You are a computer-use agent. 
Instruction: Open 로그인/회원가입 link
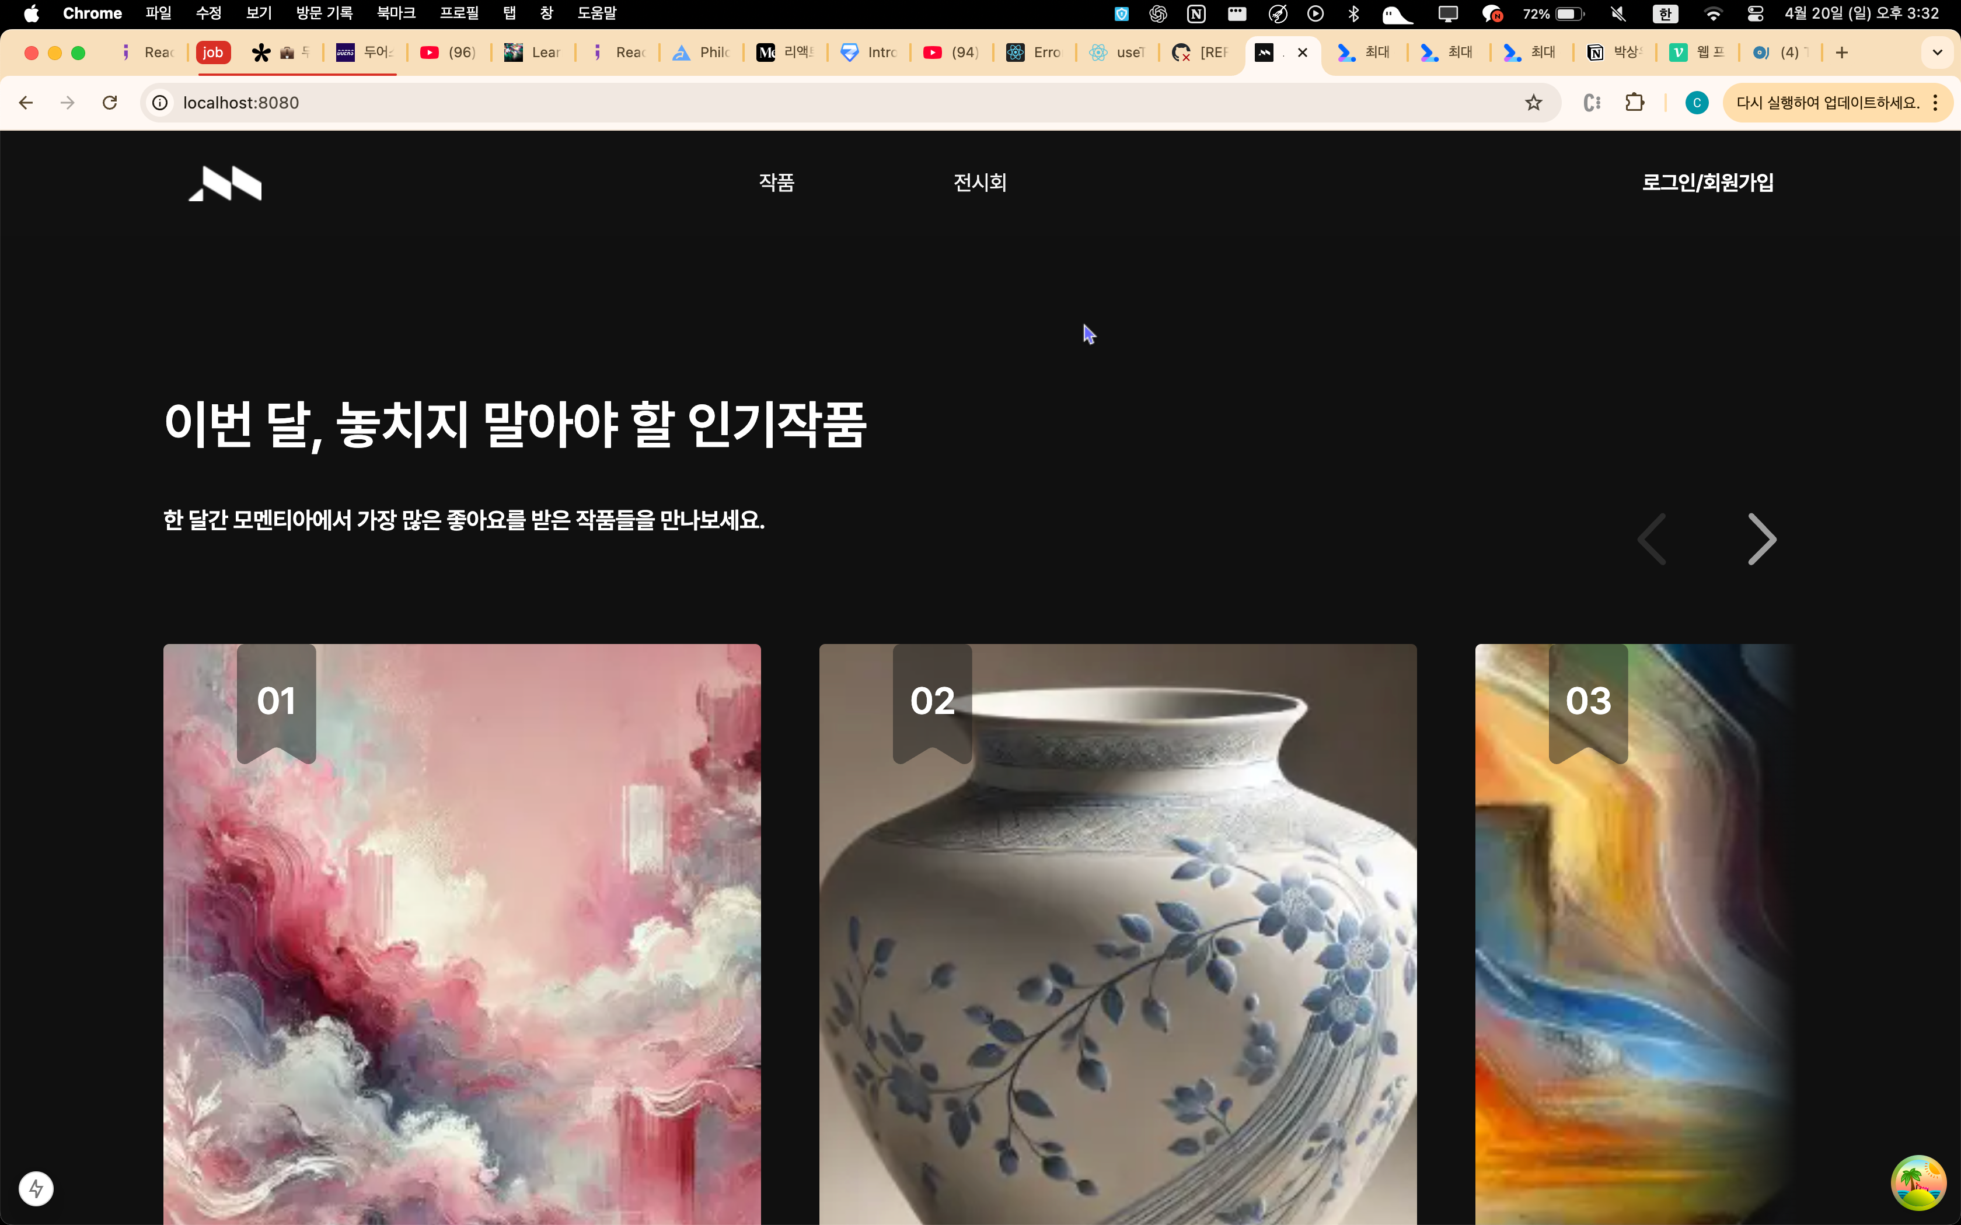pos(1707,182)
